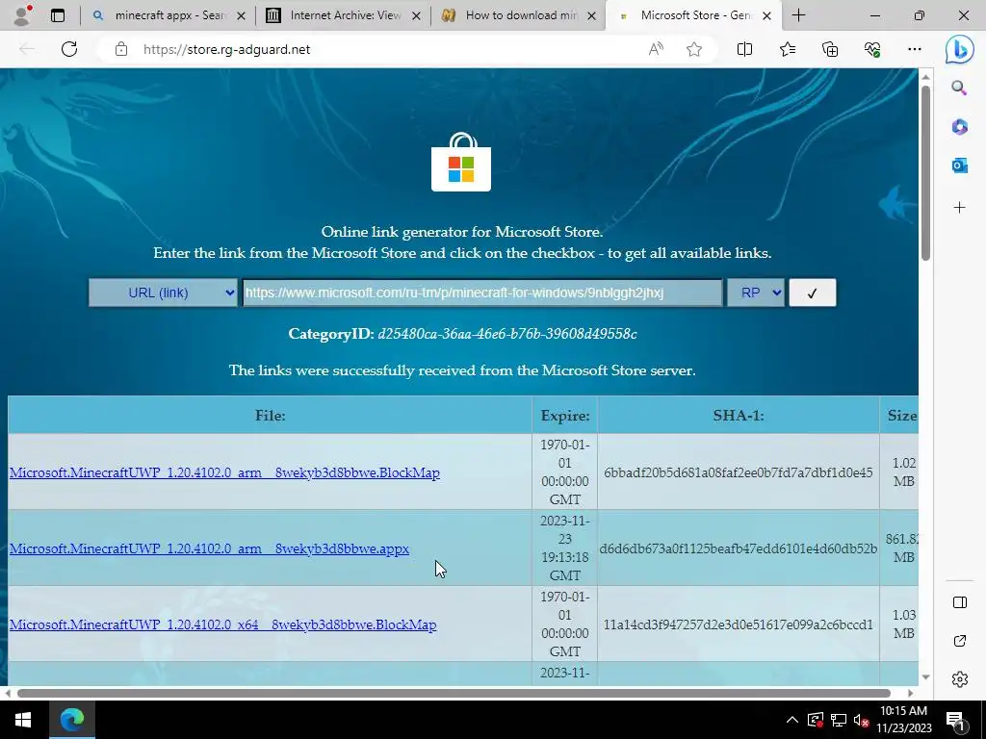Image resolution: width=986 pixels, height=739 pixels.
Task: Open Edge Settings and more menu
Action: 915,49
